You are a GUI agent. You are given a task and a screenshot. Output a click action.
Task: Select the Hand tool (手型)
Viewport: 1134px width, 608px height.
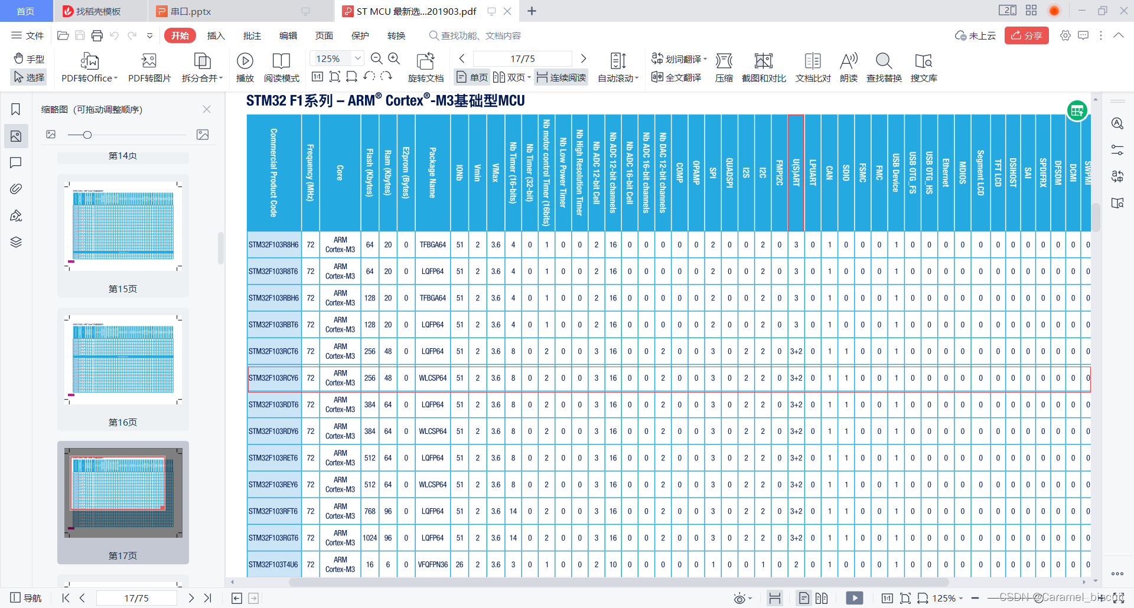click(28, 59)
